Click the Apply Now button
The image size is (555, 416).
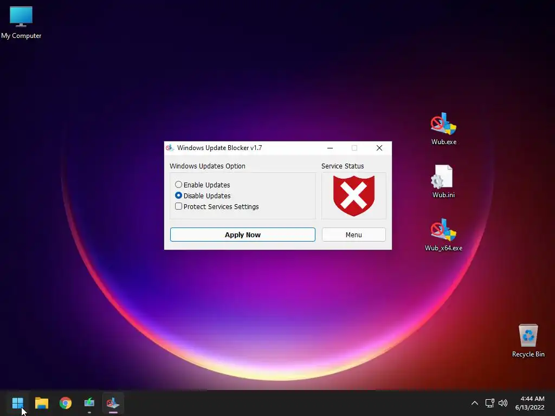[x=242, y=235]
